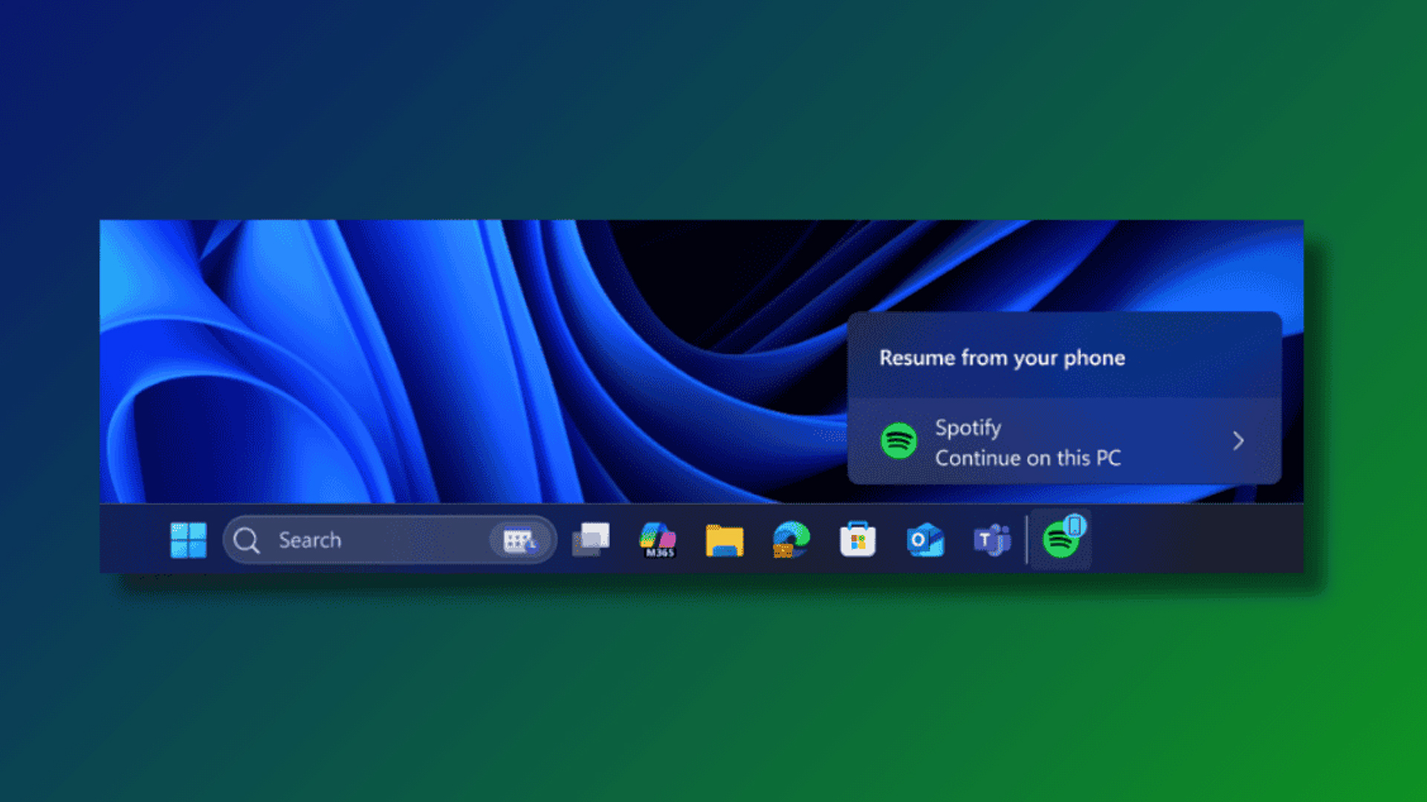Viewport: 1427px width, 802px height.
Task: Click the magnifier icon in Search
Action: [x=246, y=541]
